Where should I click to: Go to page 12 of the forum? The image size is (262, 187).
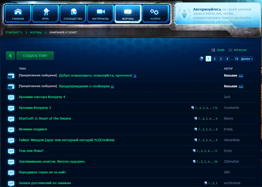tap(237, 59)
